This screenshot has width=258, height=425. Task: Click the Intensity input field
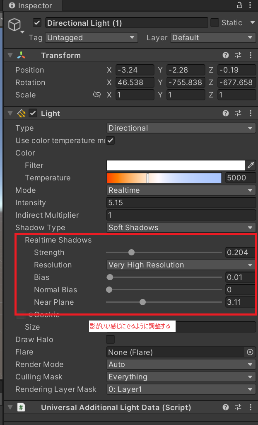pos(181,202)
